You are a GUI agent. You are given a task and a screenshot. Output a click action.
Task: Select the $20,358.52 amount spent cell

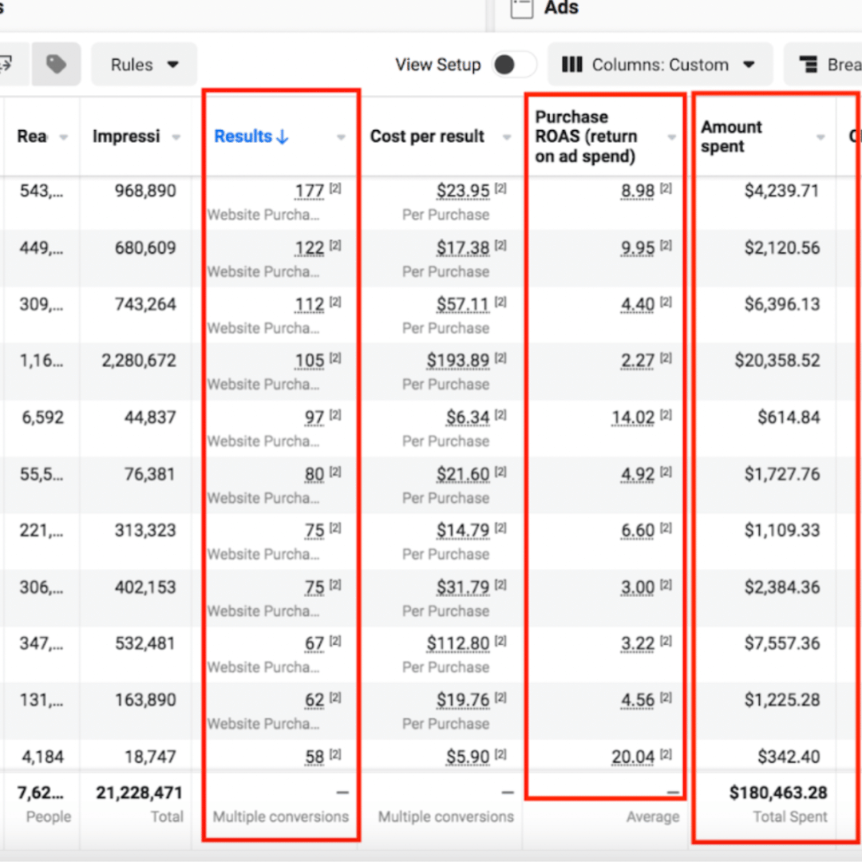(777, 361)
